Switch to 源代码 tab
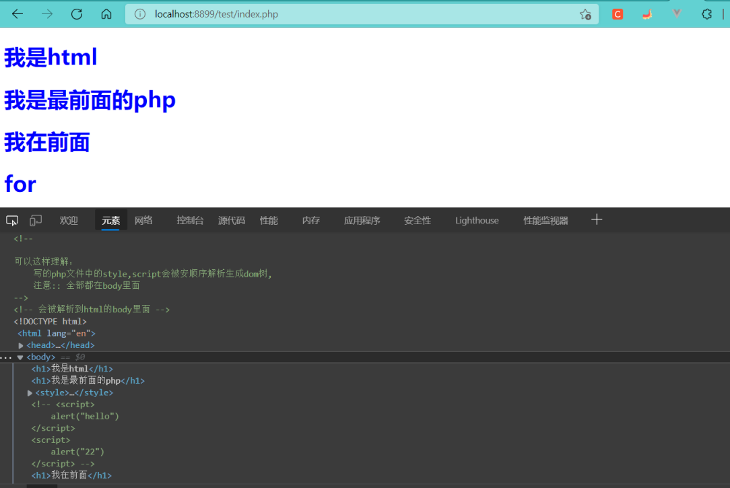The image size is (730, 488). click(x=232, y=221)
